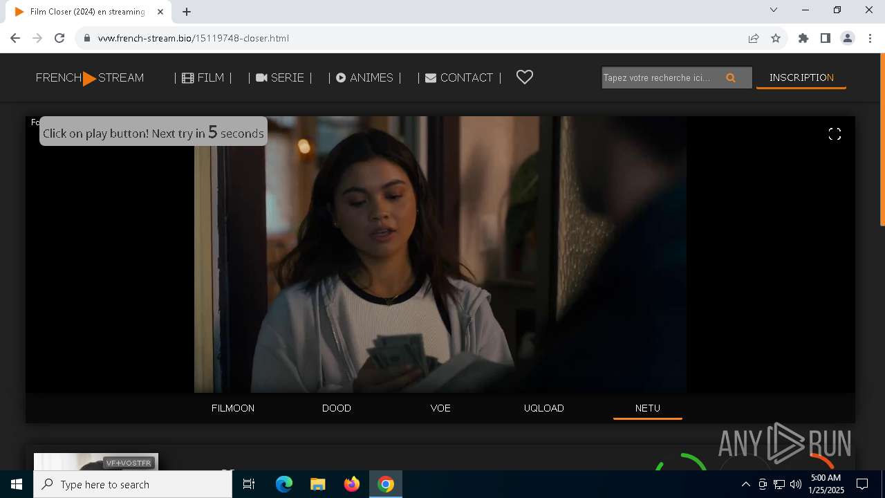Open the FILM menu
The width and height of the screenshot is (885, 498).
click(x=203, y=78)
